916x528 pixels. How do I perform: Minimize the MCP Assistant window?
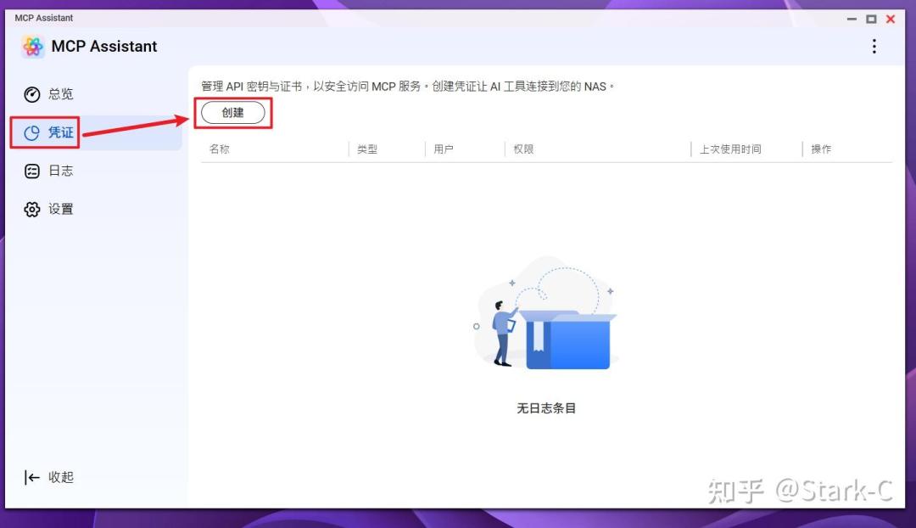852,20
